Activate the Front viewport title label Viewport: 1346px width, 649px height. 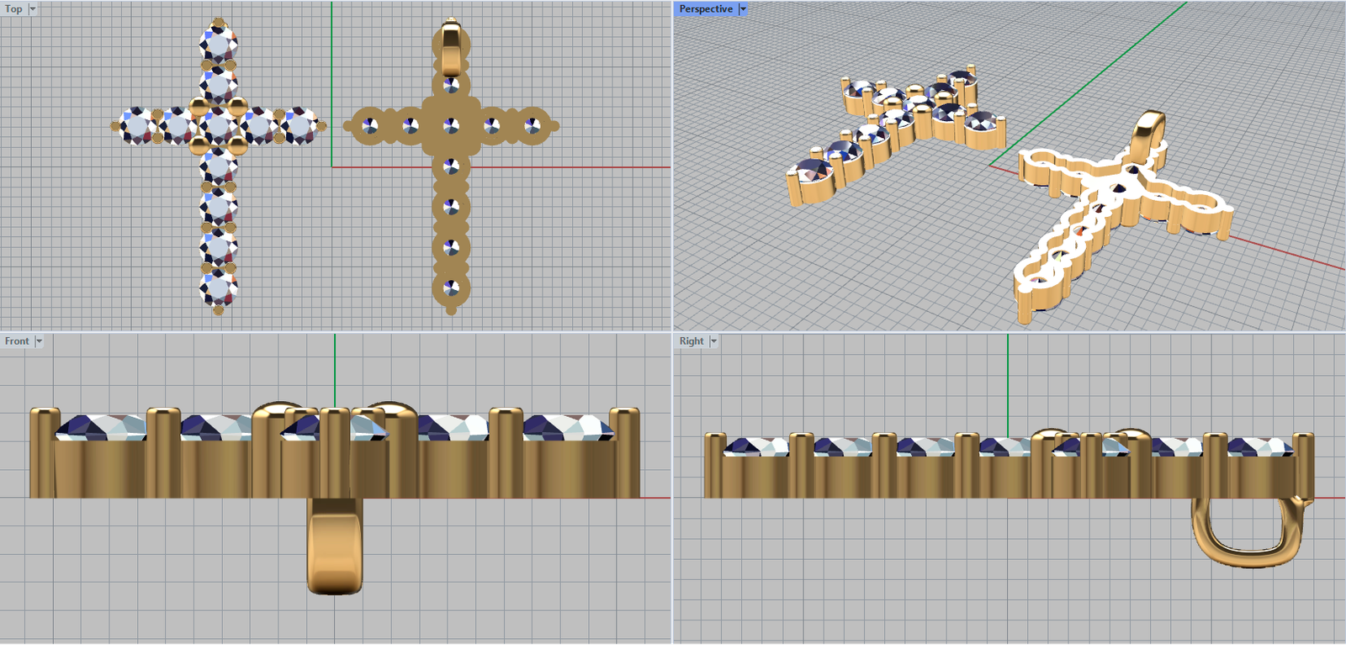(x=17, y=341)
